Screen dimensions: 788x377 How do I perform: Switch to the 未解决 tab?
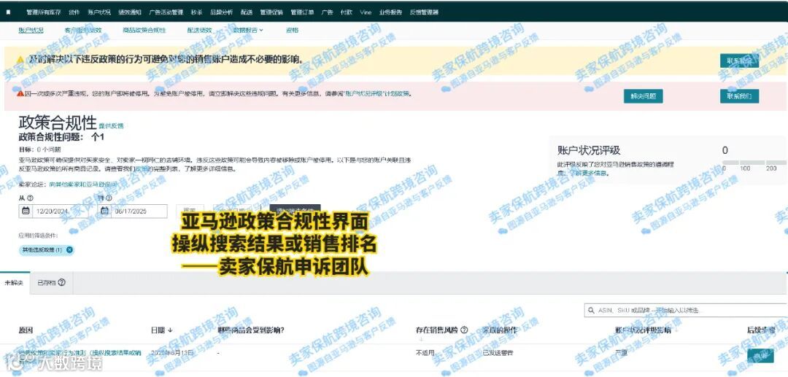pos(15,283)
